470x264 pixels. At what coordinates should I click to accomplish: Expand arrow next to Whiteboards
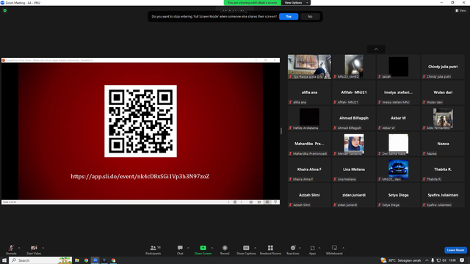343,248
